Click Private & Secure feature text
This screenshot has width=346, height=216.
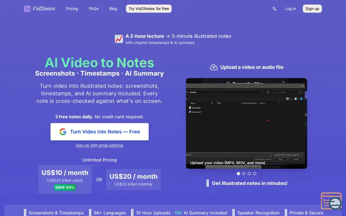(x=306, y=213)
